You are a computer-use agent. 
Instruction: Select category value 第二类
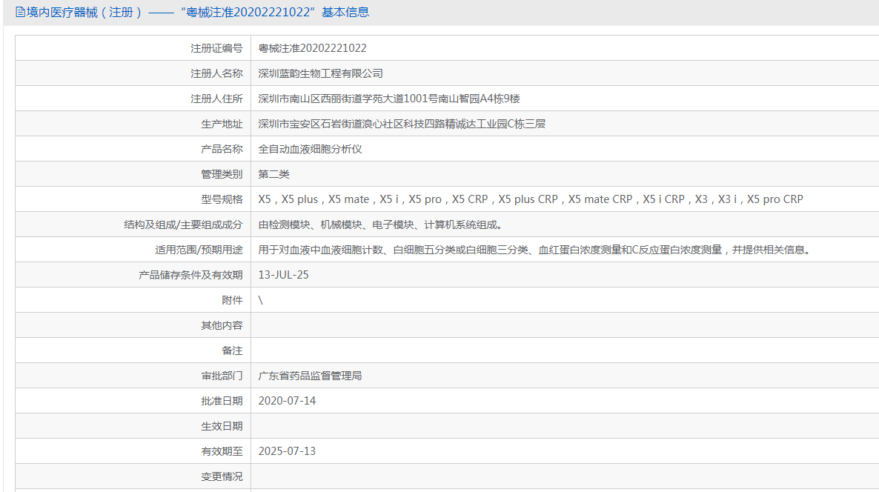273,174
